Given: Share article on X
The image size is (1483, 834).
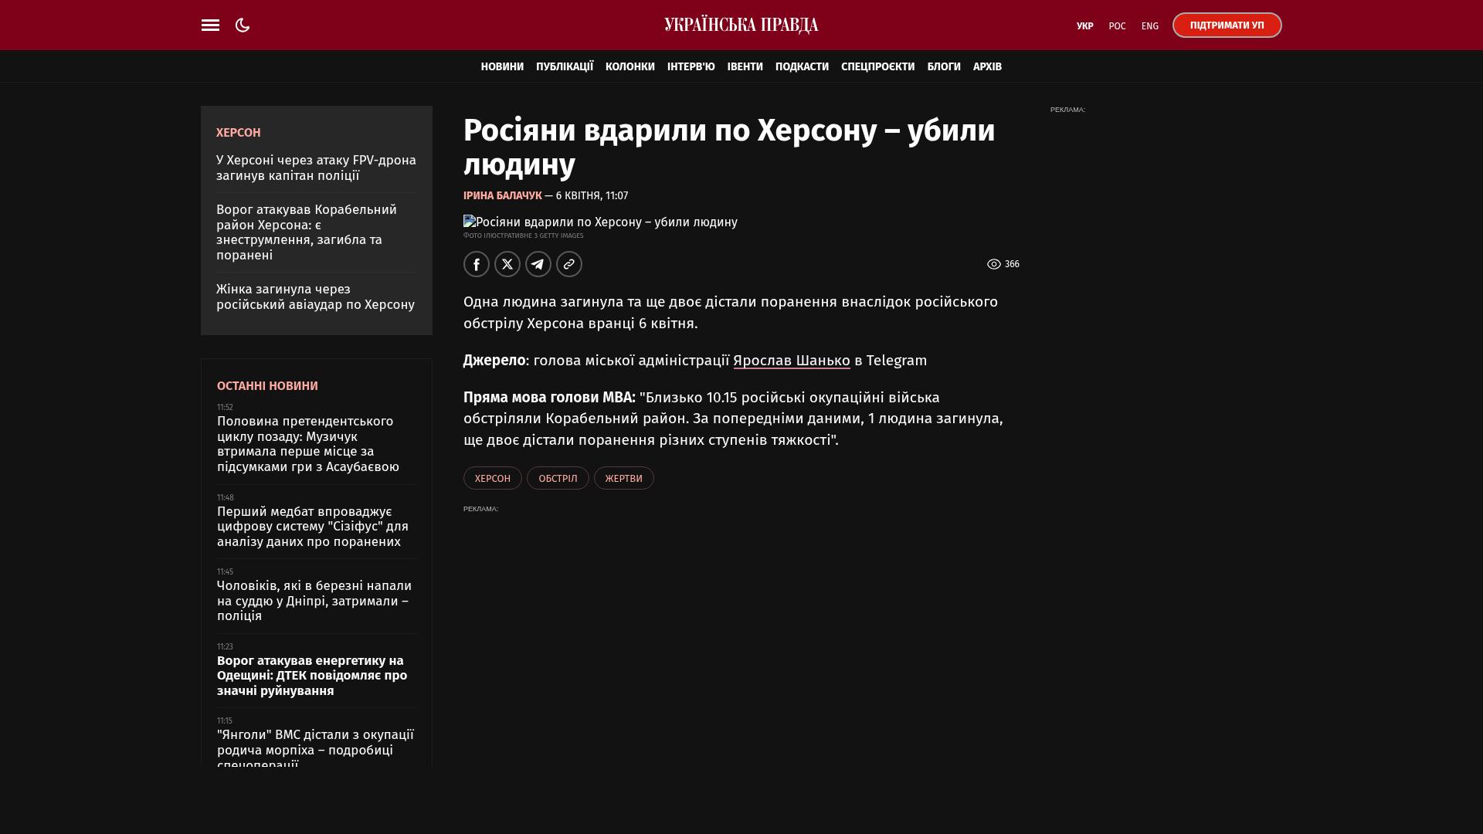Looking at the screenshot, I should click(x=507, y=264).
